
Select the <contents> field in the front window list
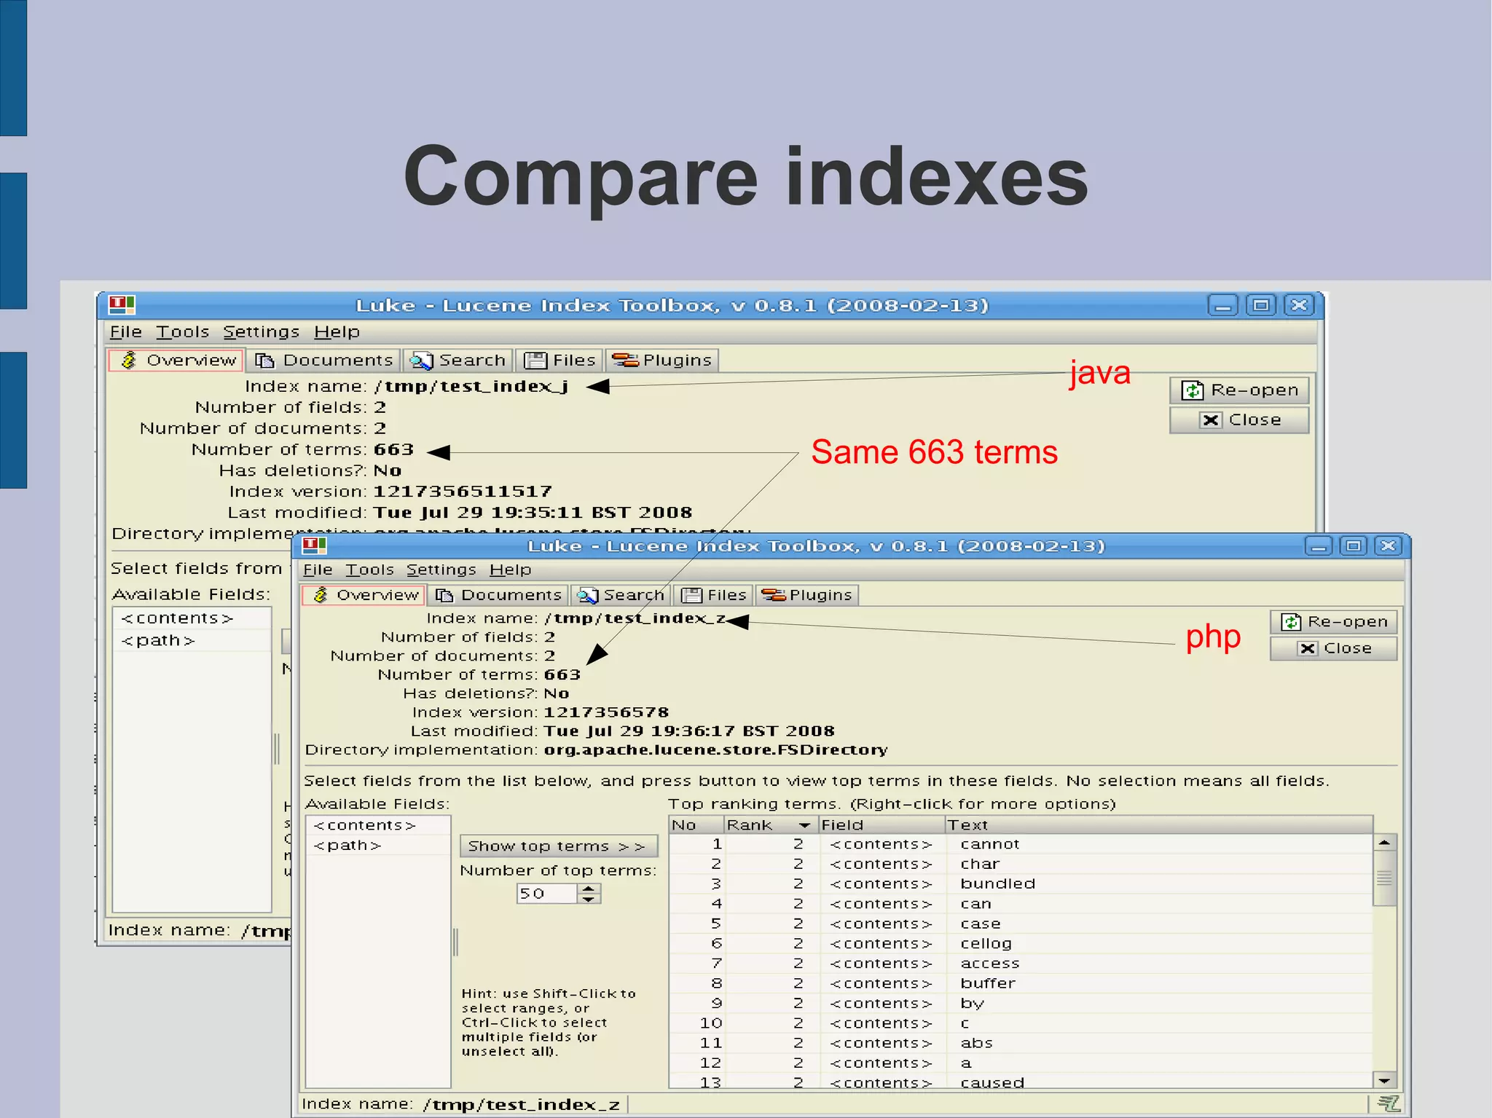[364, 825]
